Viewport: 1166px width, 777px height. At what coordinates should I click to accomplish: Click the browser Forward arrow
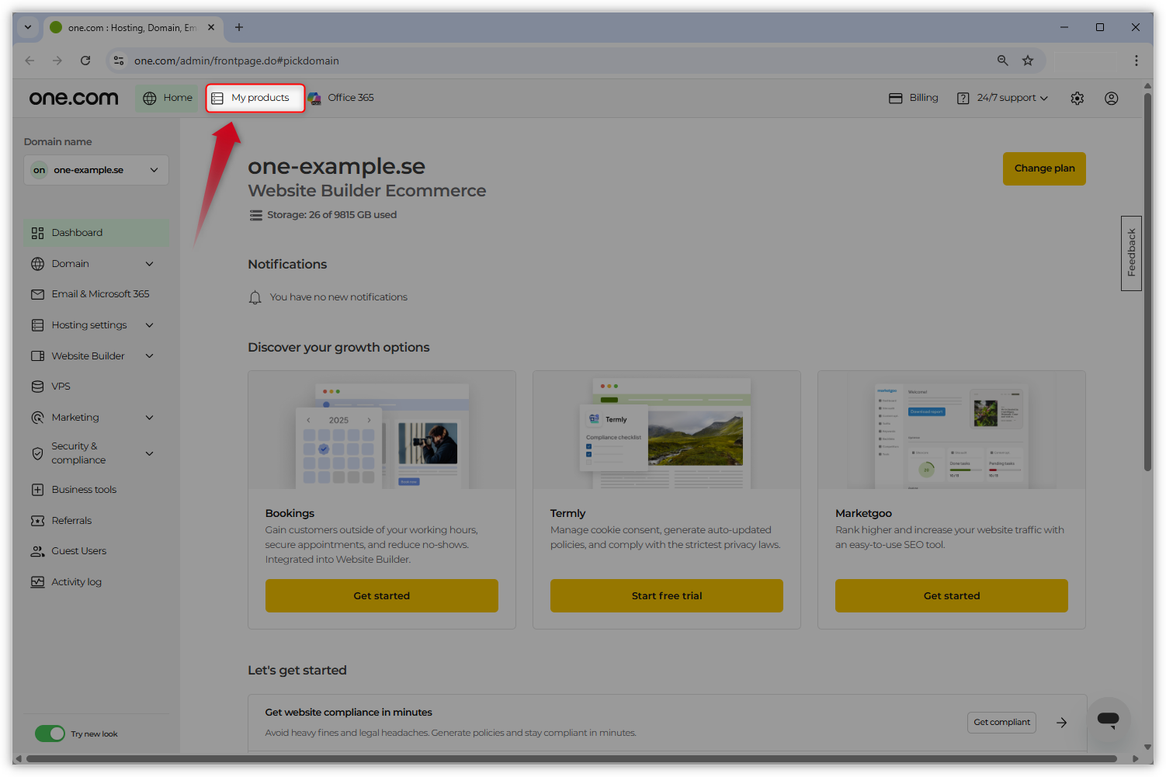(57, 61)
